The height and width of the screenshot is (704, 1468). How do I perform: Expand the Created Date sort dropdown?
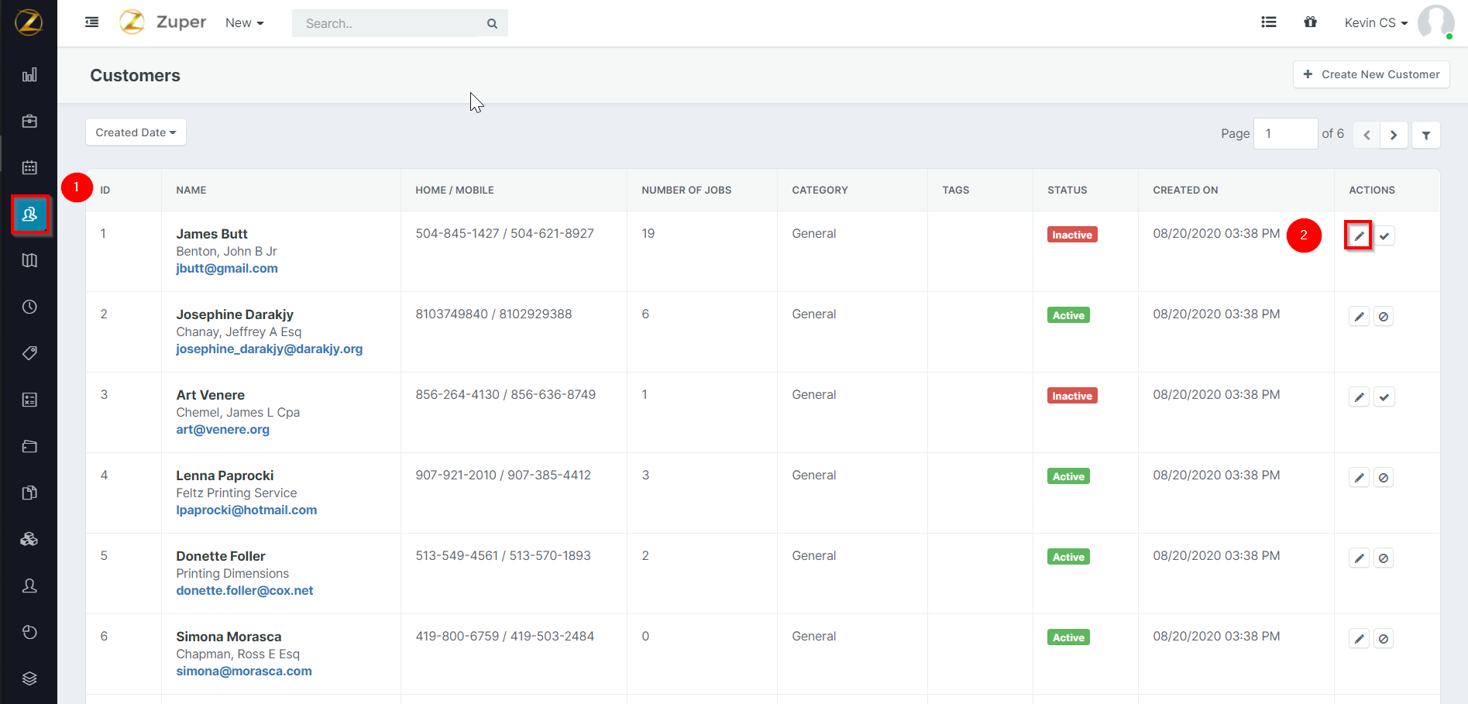[136, 132]
